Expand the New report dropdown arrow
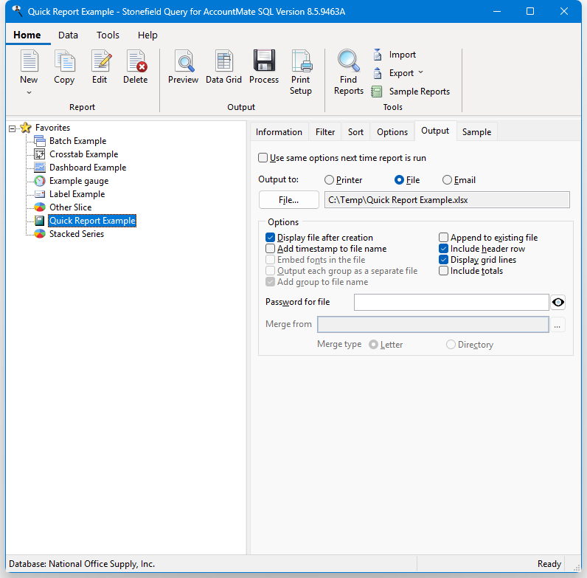 (29, 93)
